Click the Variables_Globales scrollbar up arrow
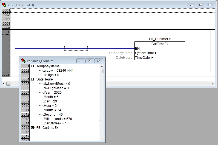The image size is (218, 145). (x=102, y=66)
